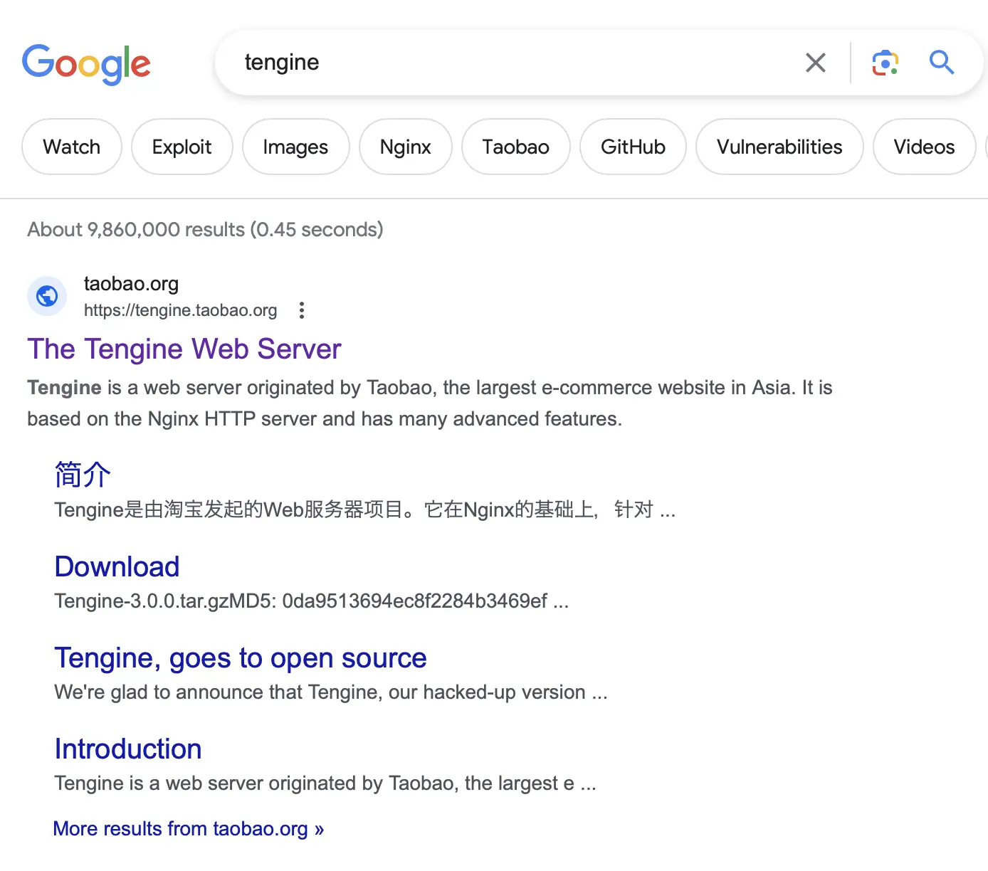
Task: Open the Download sitelink
Action: click(117, 567)
